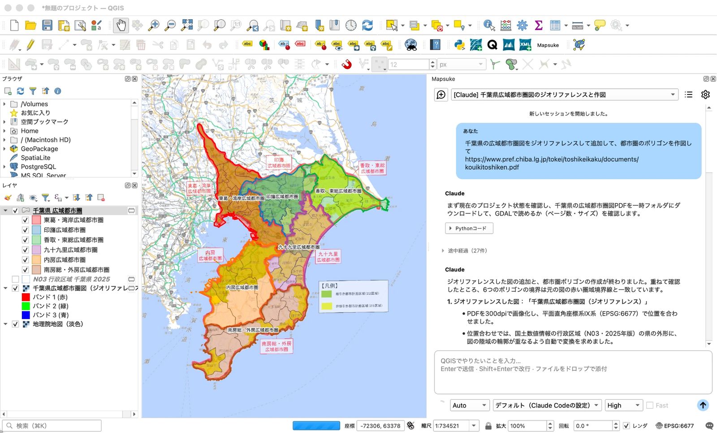This screenshot has height=433, width=717.
Task: Click the EPSG:6677 CRS button
Action: coord(674,426)
